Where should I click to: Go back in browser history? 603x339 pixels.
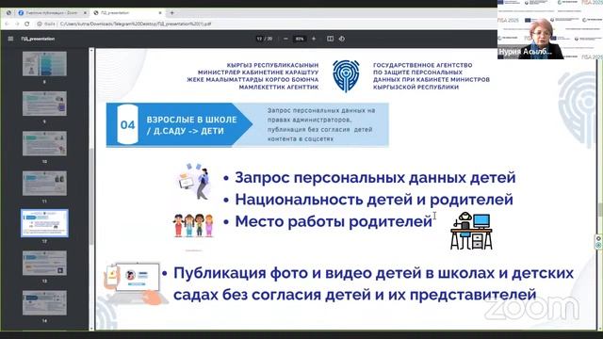7,24
